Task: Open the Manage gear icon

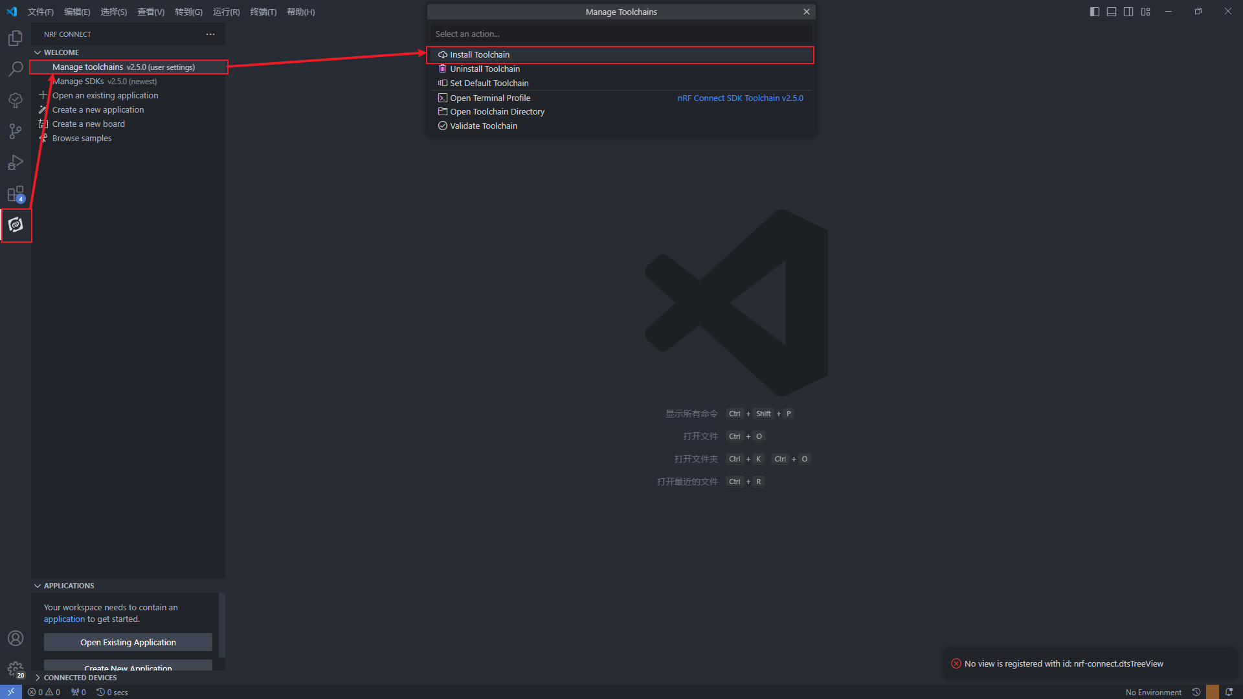Action: pyautogui.click(x=16, y=669)
